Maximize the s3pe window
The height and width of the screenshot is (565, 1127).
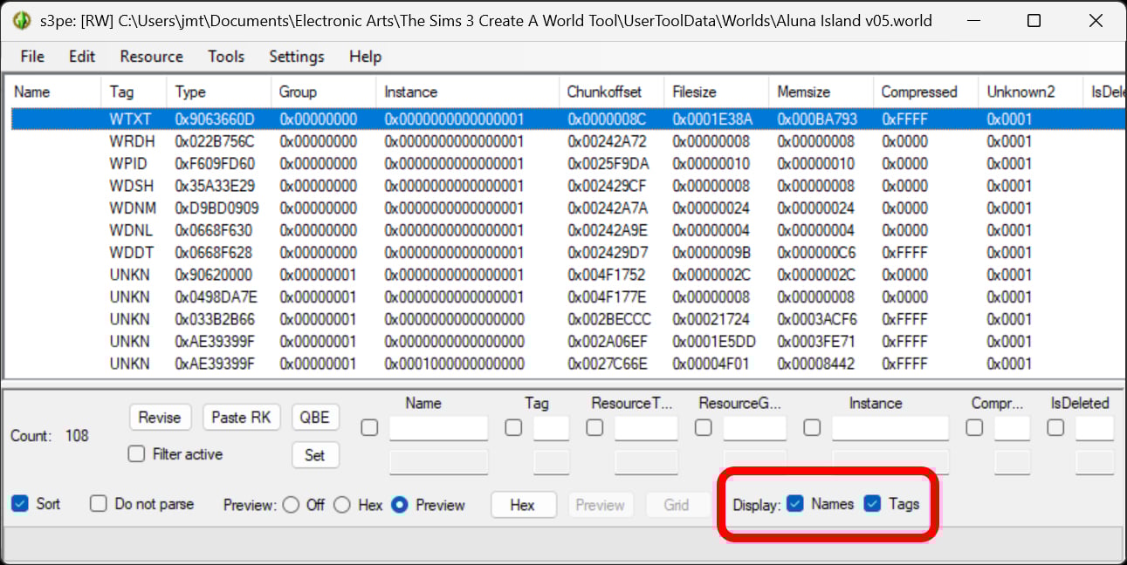(1034, 20)
